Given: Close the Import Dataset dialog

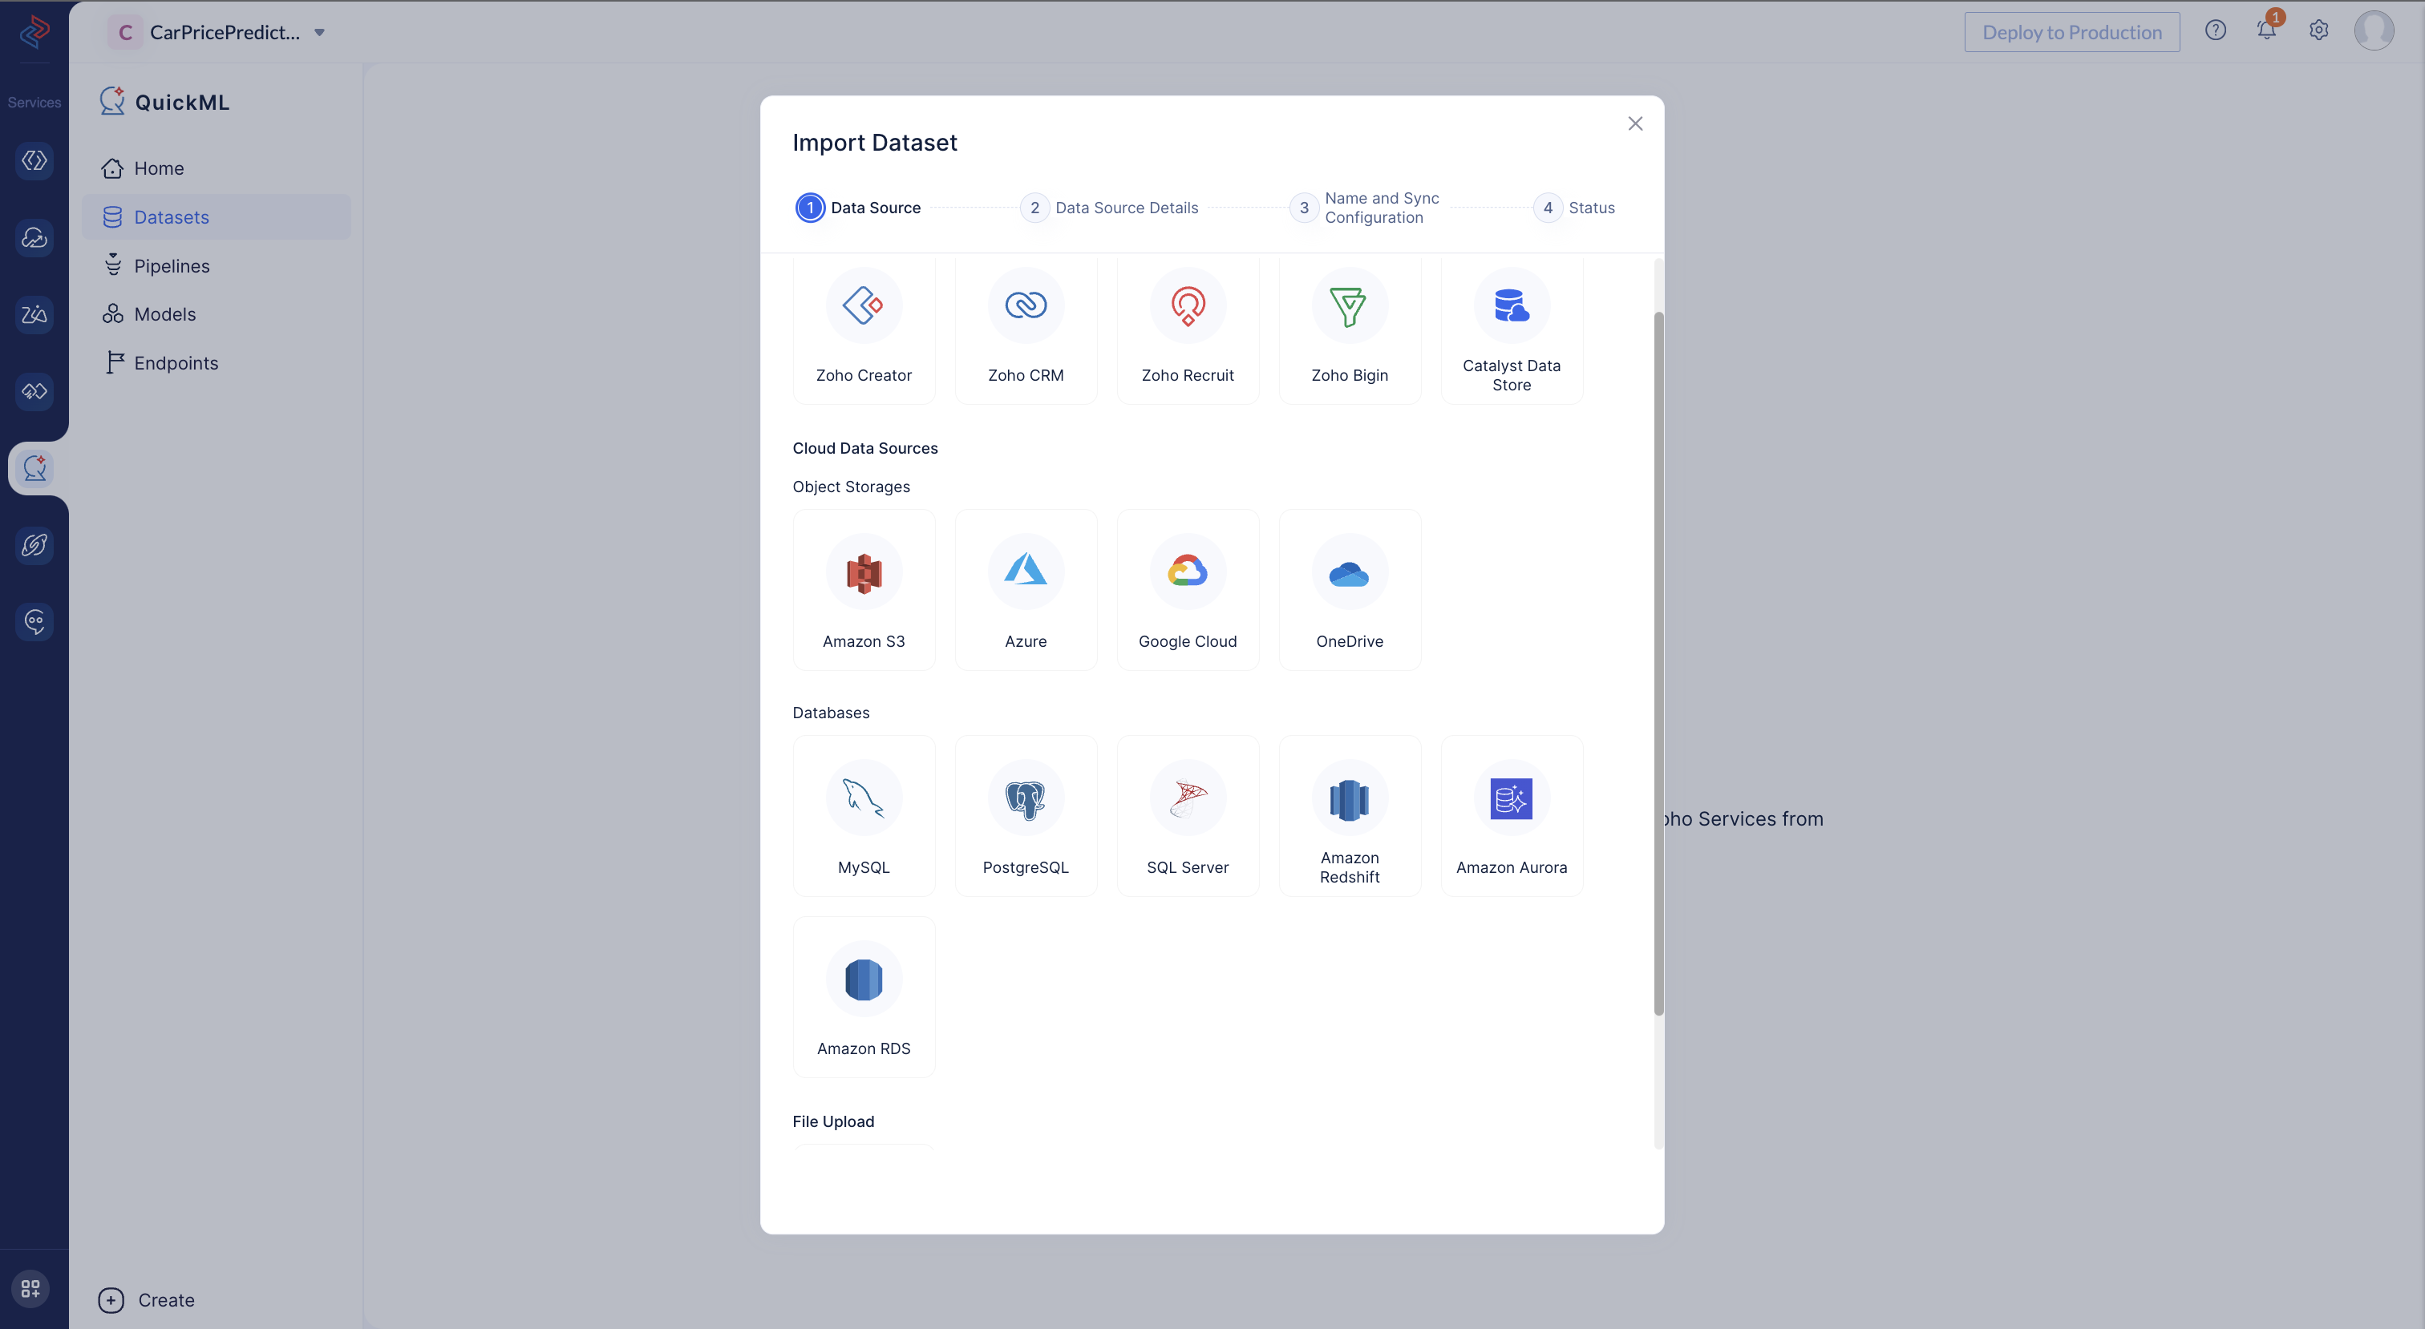Looking at the screenshot, I should click(1635, 123).
